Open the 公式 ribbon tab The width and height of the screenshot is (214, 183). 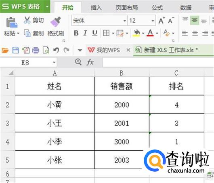tap(157, 8)
